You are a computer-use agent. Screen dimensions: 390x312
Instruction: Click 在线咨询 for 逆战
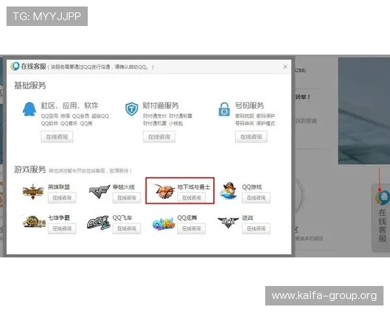pos(256,228)
